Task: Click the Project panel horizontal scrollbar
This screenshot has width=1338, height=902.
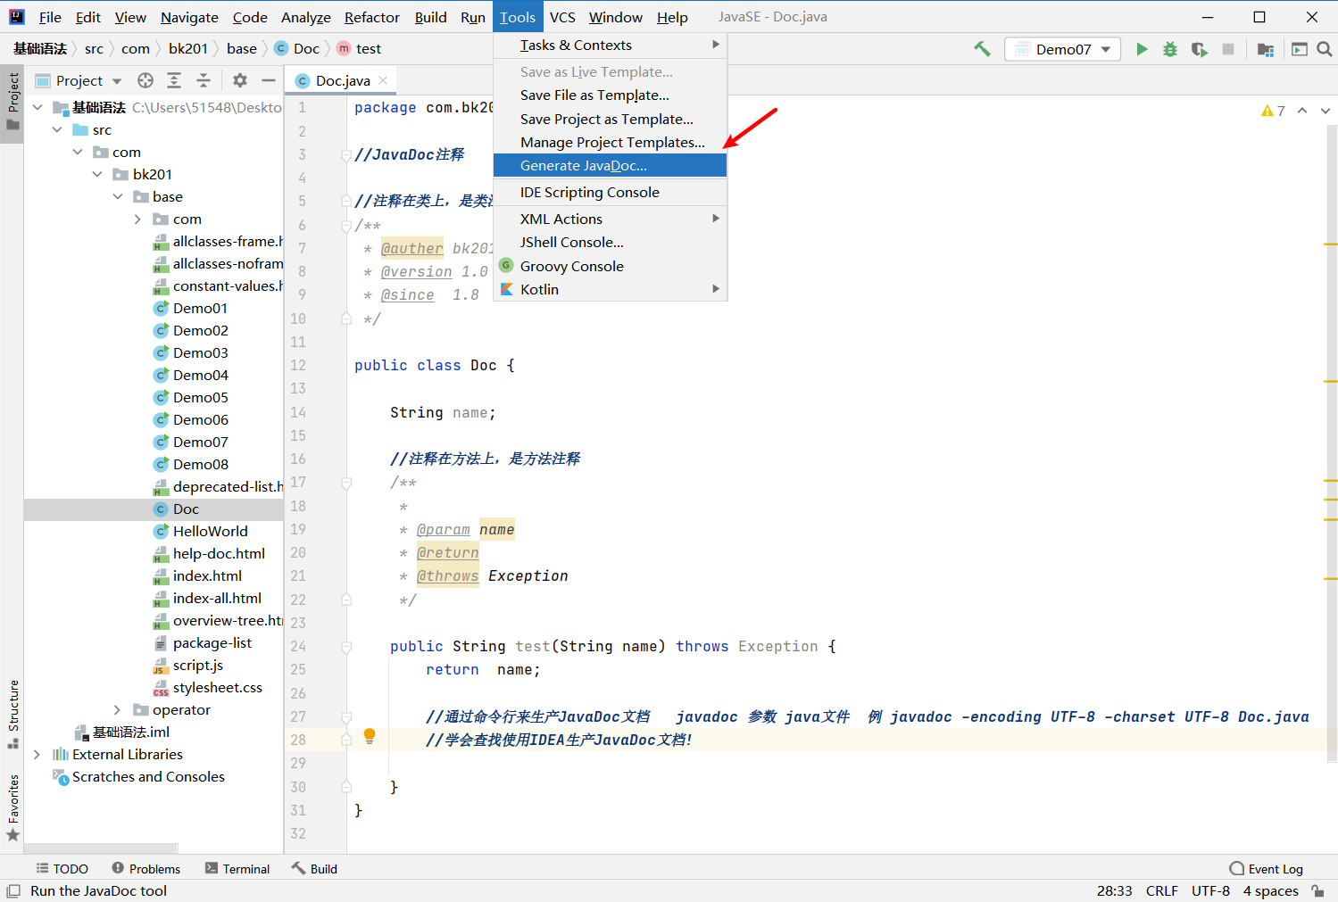Action: click(x=101, y=848)
